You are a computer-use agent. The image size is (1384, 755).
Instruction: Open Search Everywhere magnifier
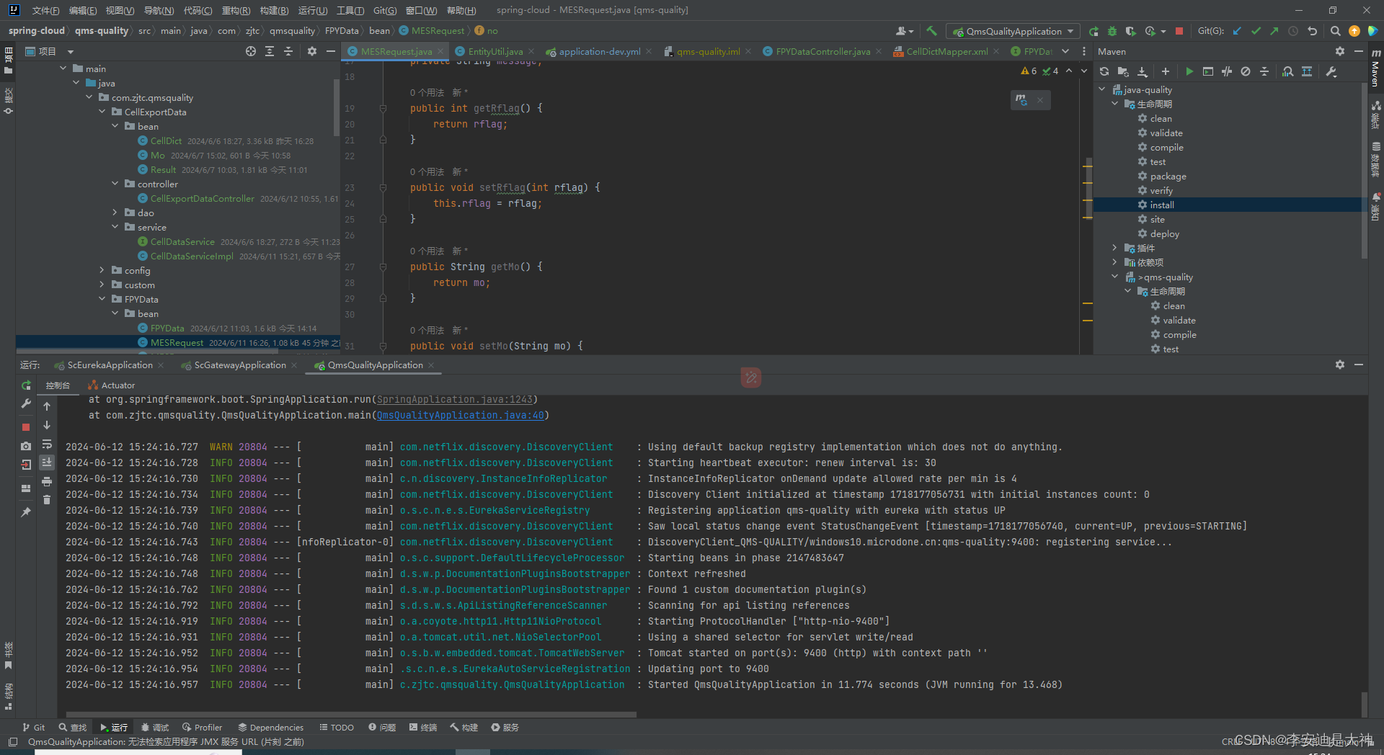1336,31
